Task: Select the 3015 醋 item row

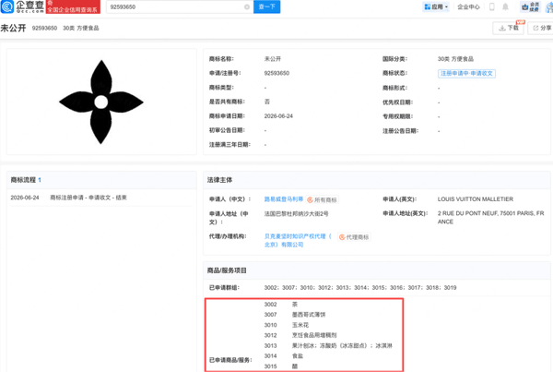Action: tap(281, 366)
